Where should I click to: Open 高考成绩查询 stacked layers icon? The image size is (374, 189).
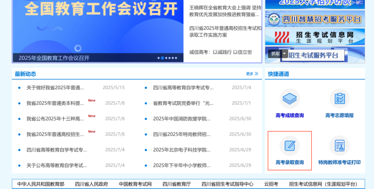pyautogui.click(x=290, y=99)
